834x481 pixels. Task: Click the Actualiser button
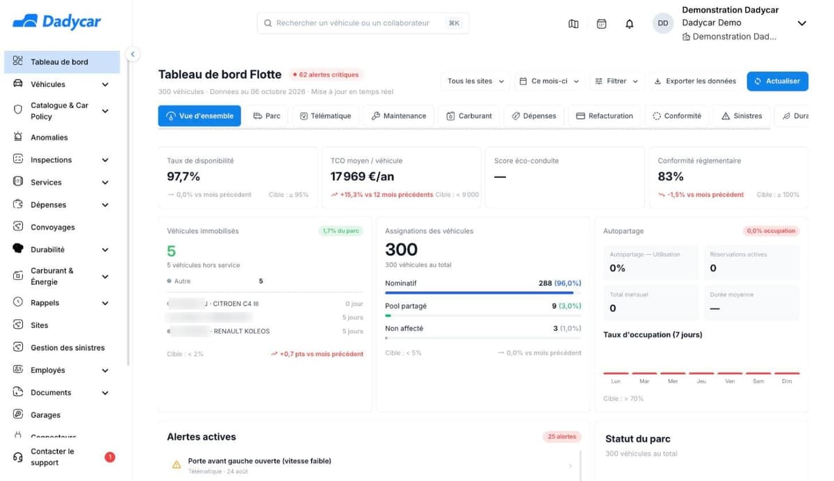tap(778, 81)
